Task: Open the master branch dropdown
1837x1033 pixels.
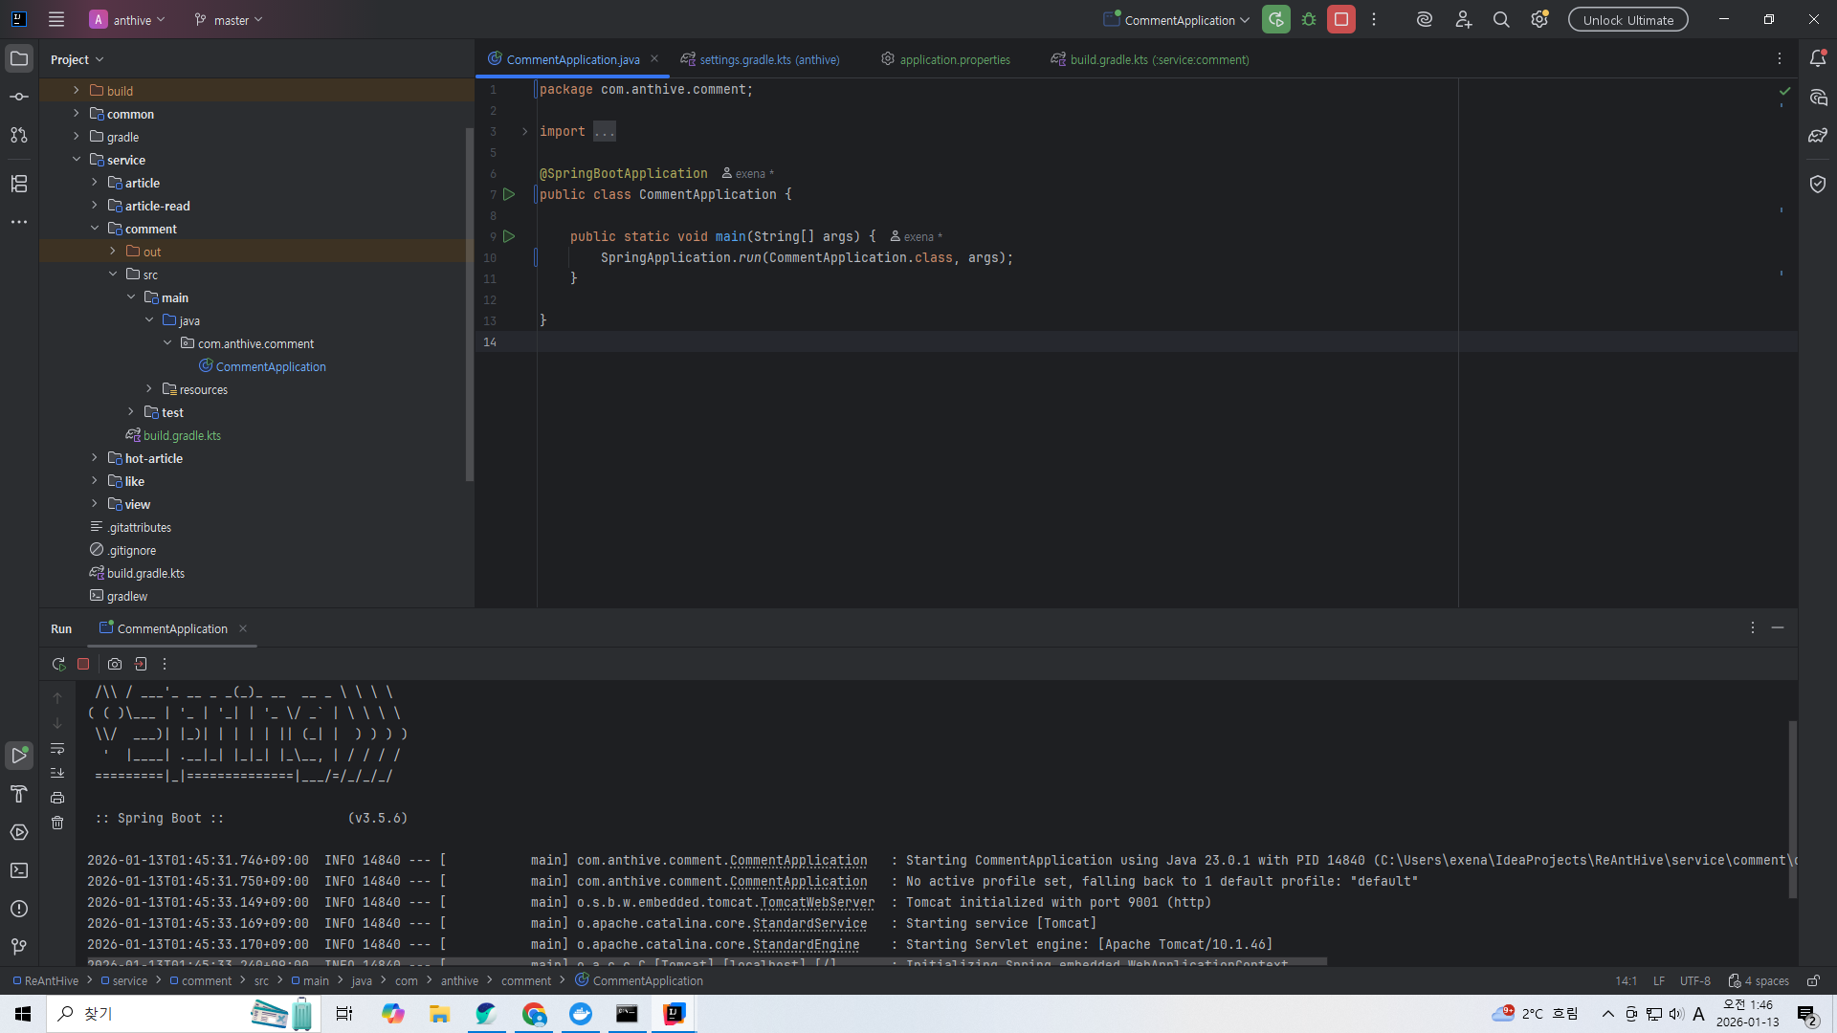Action: pyautogui.click(x=230, y=19)
